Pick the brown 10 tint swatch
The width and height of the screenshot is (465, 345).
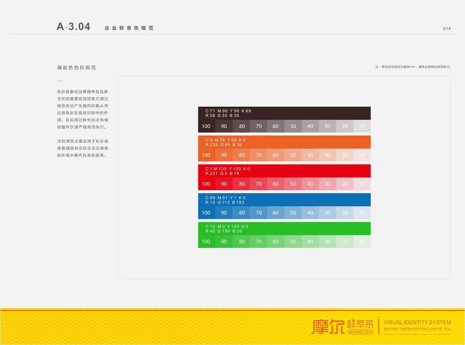[362, 126]
